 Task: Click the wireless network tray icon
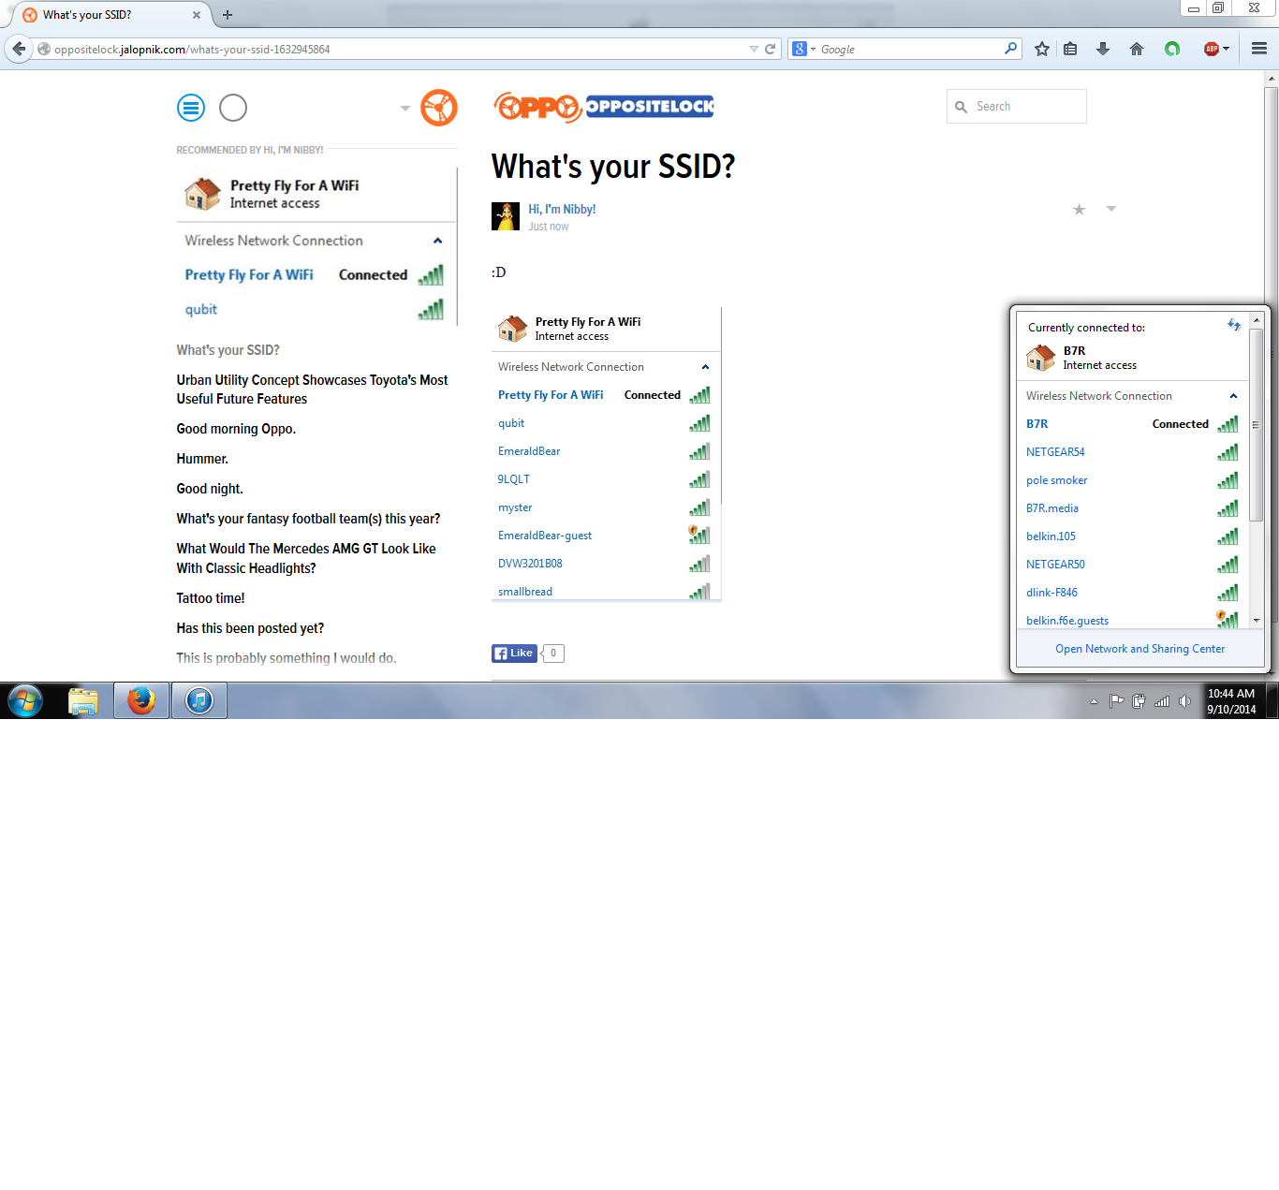1162,701
